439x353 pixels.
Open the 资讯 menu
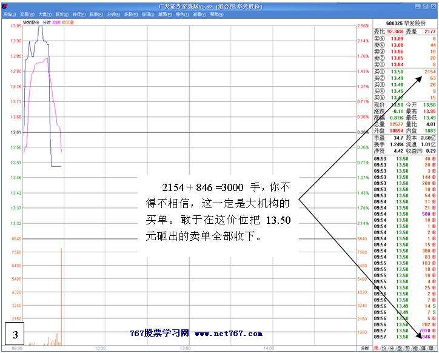(147, 13)
